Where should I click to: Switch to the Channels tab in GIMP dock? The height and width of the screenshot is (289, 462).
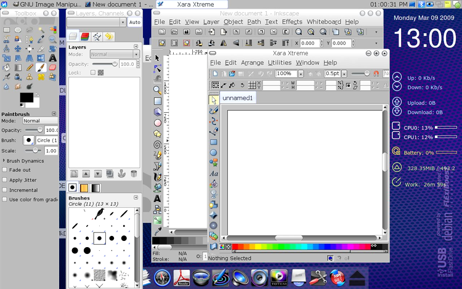[84, 36]
